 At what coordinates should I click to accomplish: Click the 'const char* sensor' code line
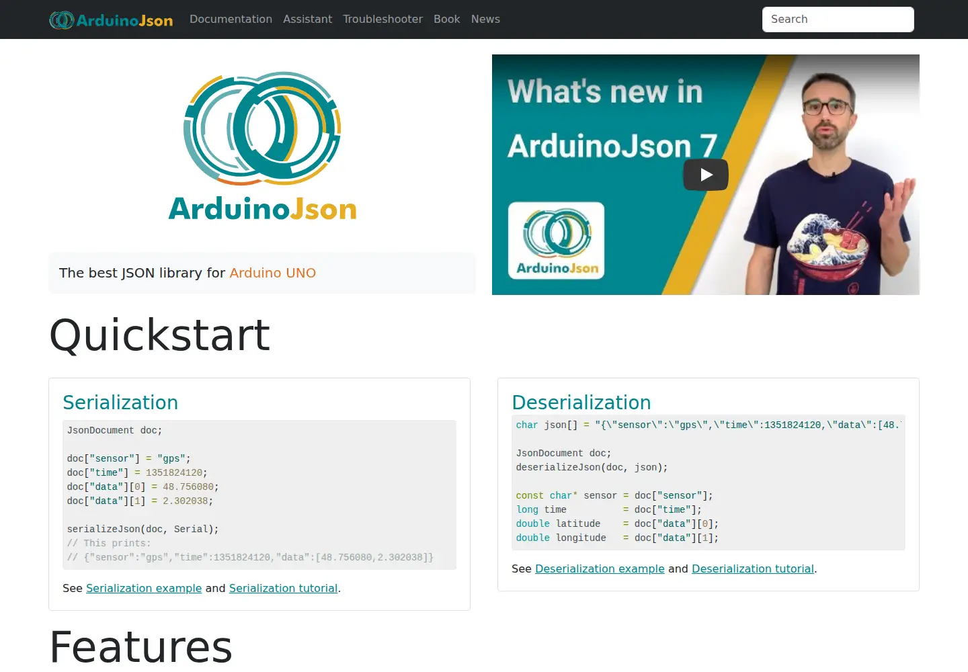(614, 495)
